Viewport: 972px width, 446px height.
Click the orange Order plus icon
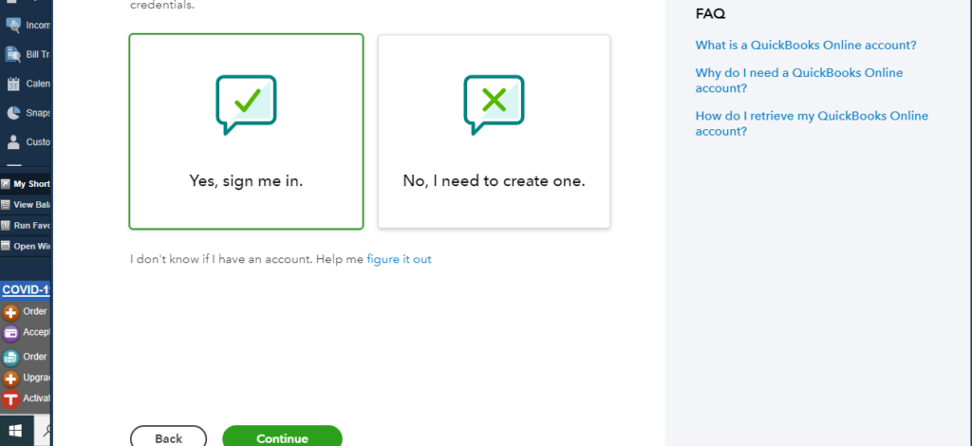click(10, 312)
